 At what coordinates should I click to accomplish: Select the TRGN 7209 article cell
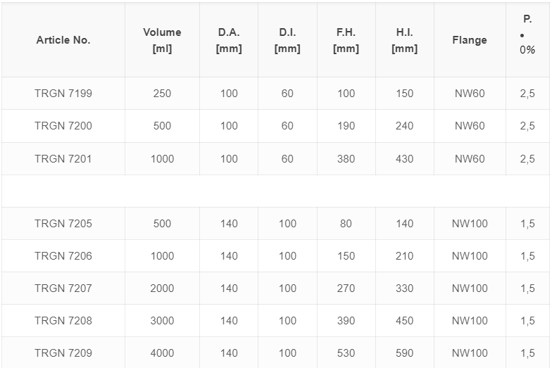tap(63, 353)
